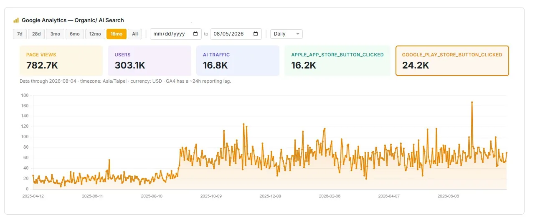Open calendar picker in start date field

(x=195, y=34)
